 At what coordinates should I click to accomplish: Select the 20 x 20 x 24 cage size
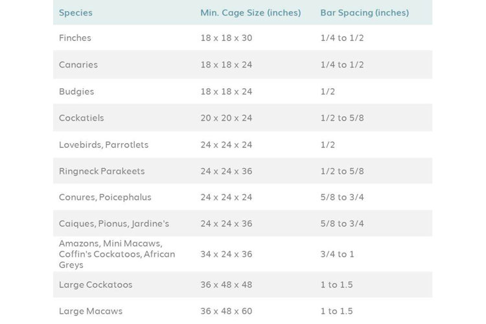click(226, 118)
